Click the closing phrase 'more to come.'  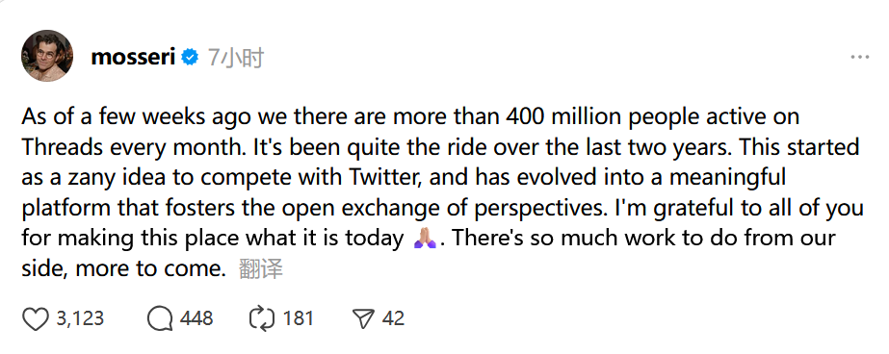click(151, 268)
